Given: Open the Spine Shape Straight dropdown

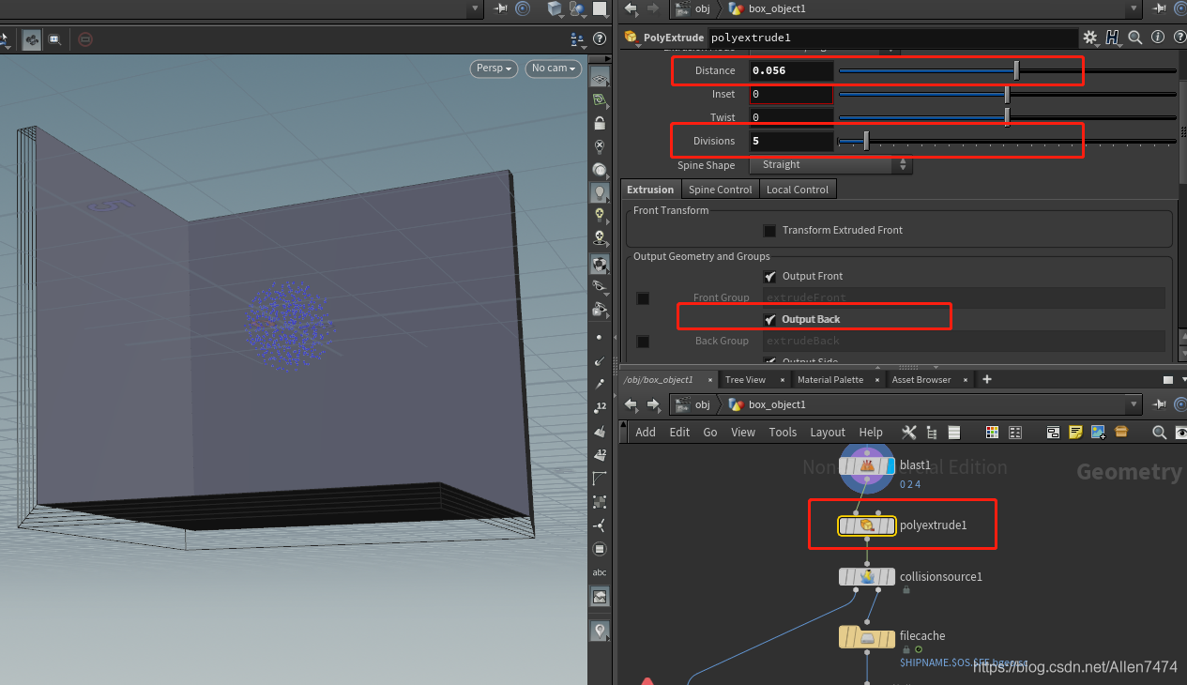Looking at the screenshot, I should coord(830,165).
